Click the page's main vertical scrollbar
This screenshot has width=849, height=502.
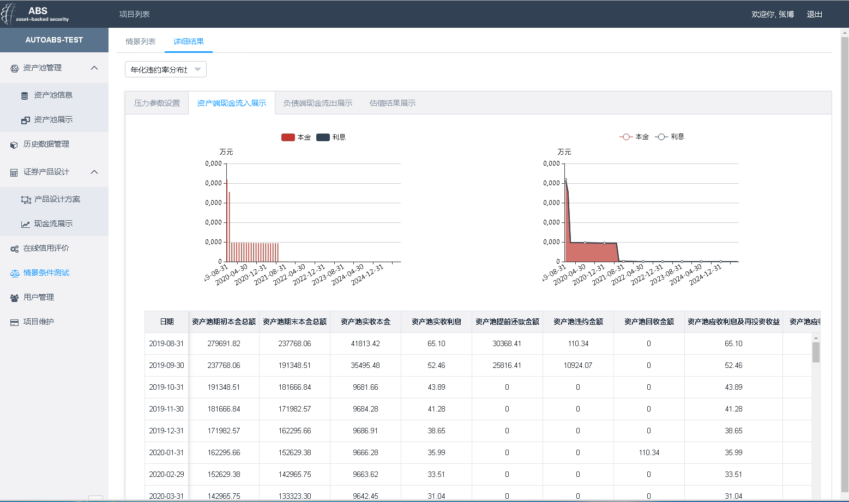pyautogui.click(x=845, y=264)
